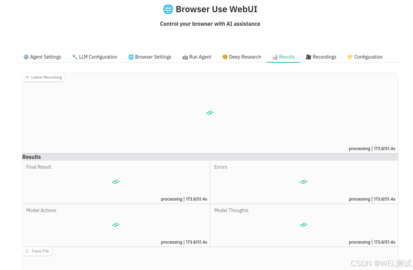This screenshot has height=270, width=413.
Task: Switch to the Configuration tab
Action: click(x=365, y=57)
